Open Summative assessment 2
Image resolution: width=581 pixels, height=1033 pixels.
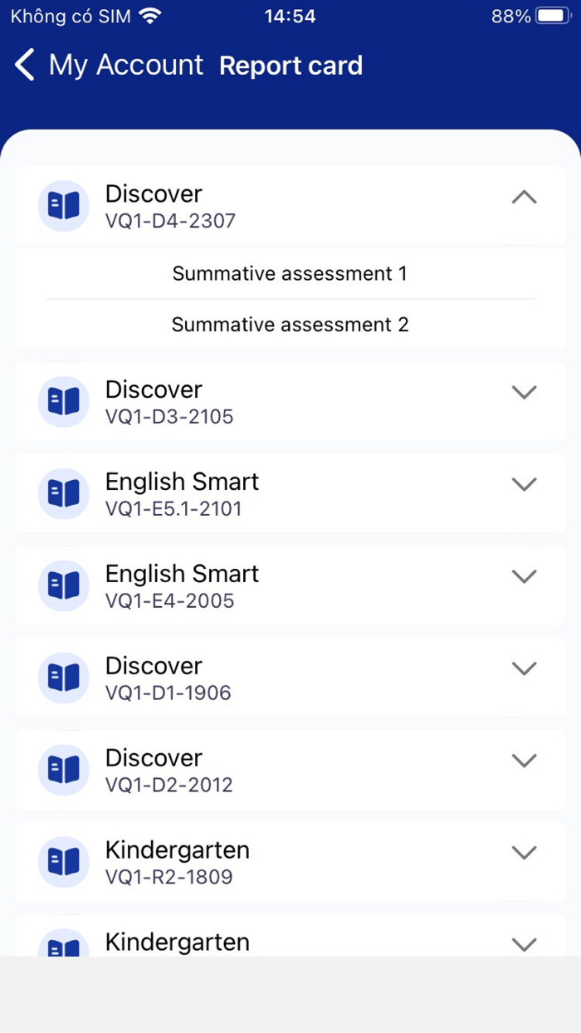click(x=290, y=325)
